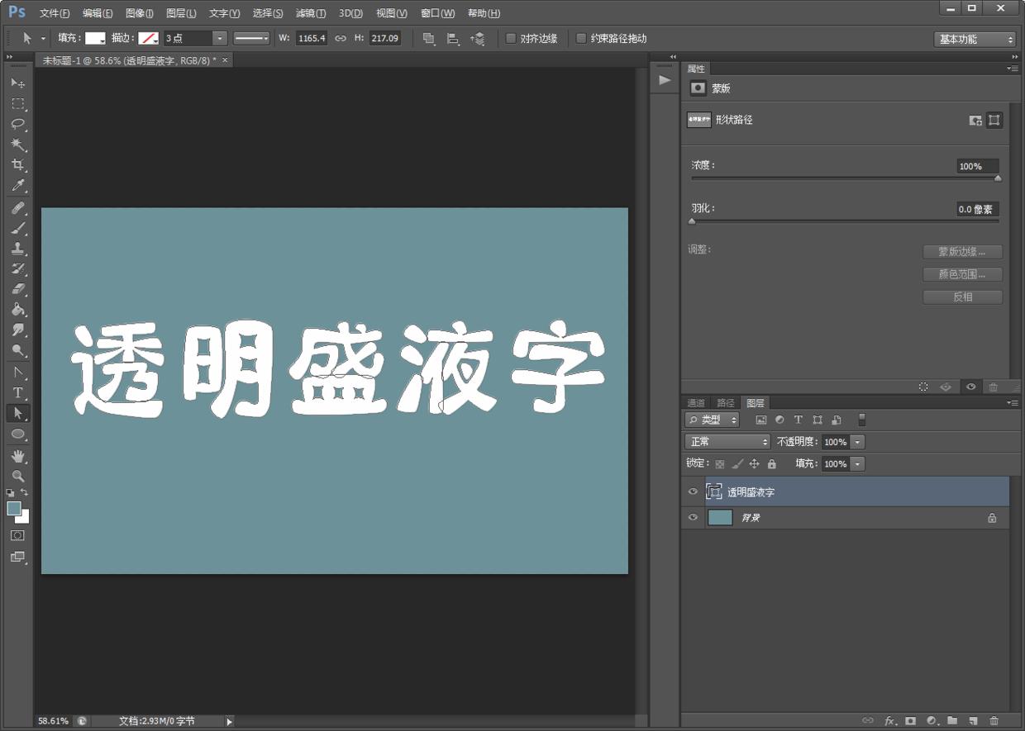Open the 滤镜 menu
Image resolution: width=1025 pixels, height=731 pixels.
coord(310,12)
